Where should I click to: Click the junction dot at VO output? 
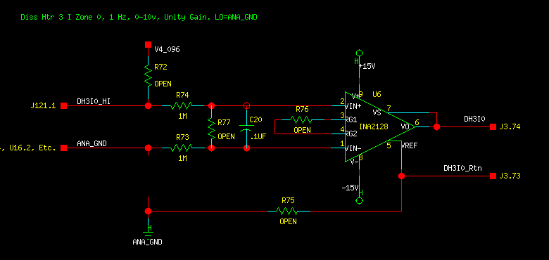pos(436,127)
